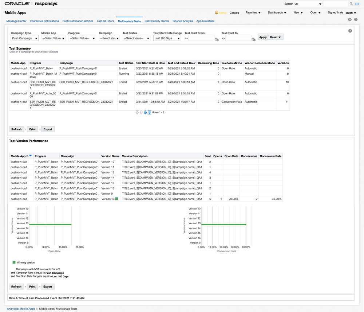Click the green Winning Version legend swatch
This screenshot has height=312, width=364.
14,262
